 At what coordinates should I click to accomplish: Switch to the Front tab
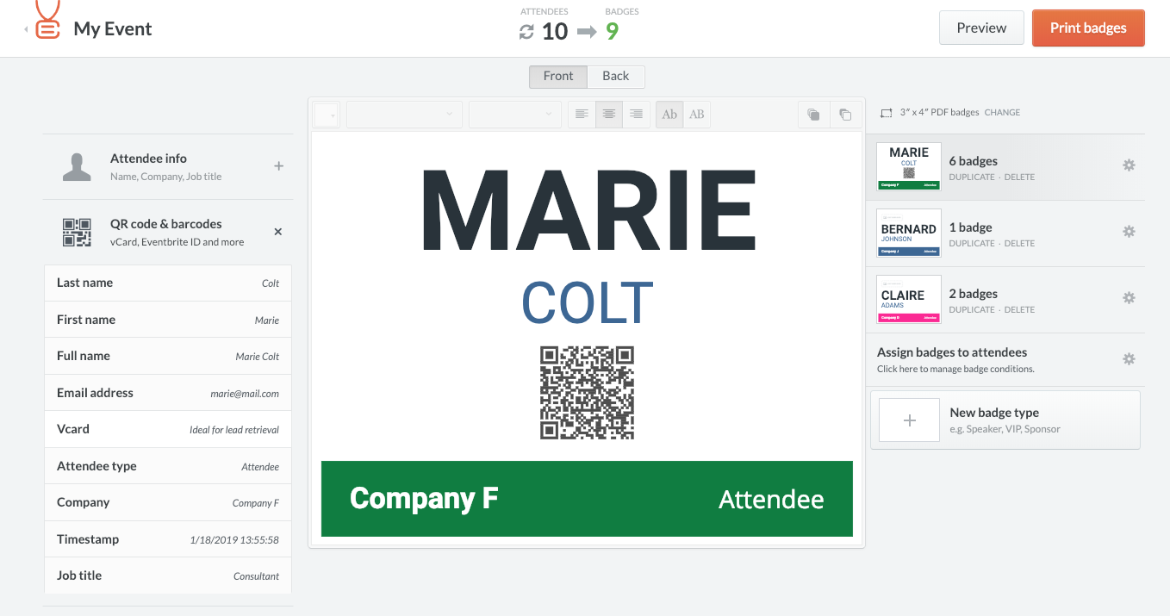tap(558, 76)
